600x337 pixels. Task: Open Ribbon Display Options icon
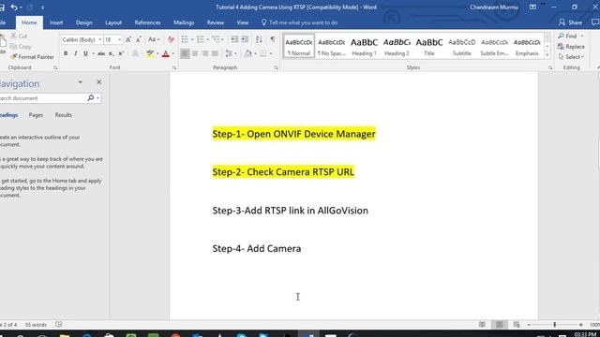click(x=532, y=7)
